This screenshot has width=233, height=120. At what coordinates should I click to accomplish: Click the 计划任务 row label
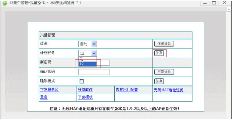coord(48,53)
